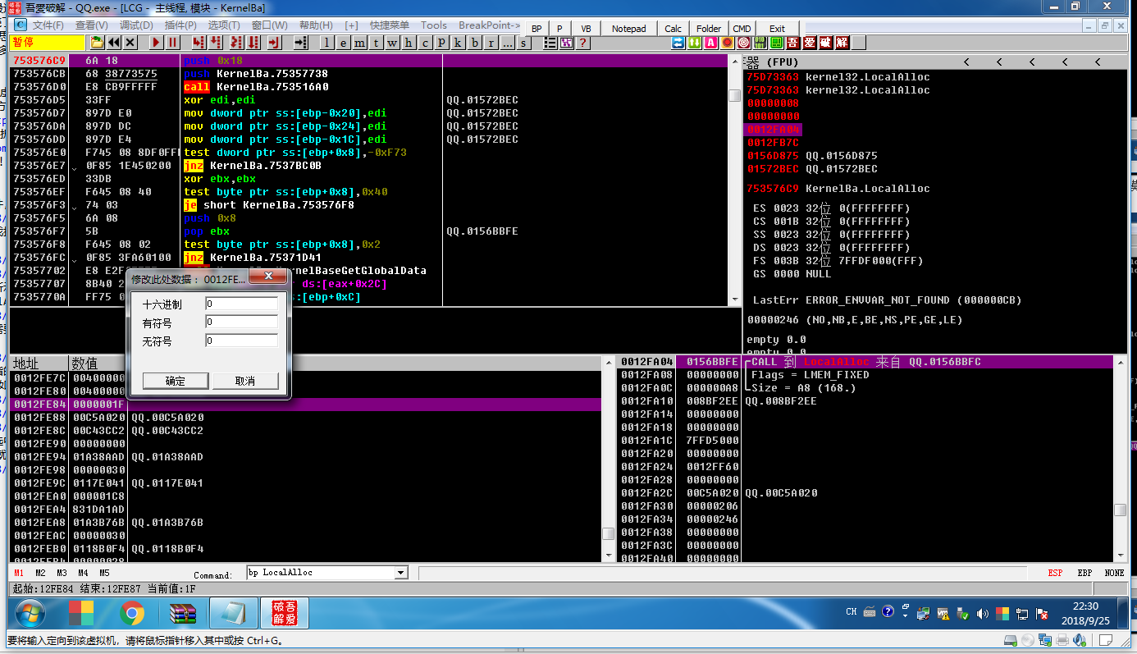
Task: Pause execution with the red pause icon
Action: click(172, 42)
